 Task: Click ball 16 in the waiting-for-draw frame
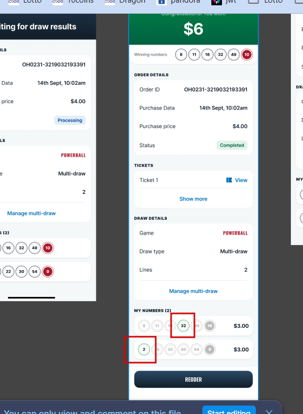point(8,248)
